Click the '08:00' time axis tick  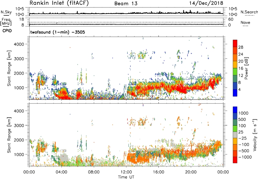pyautogui.click(x=94, y=172)
